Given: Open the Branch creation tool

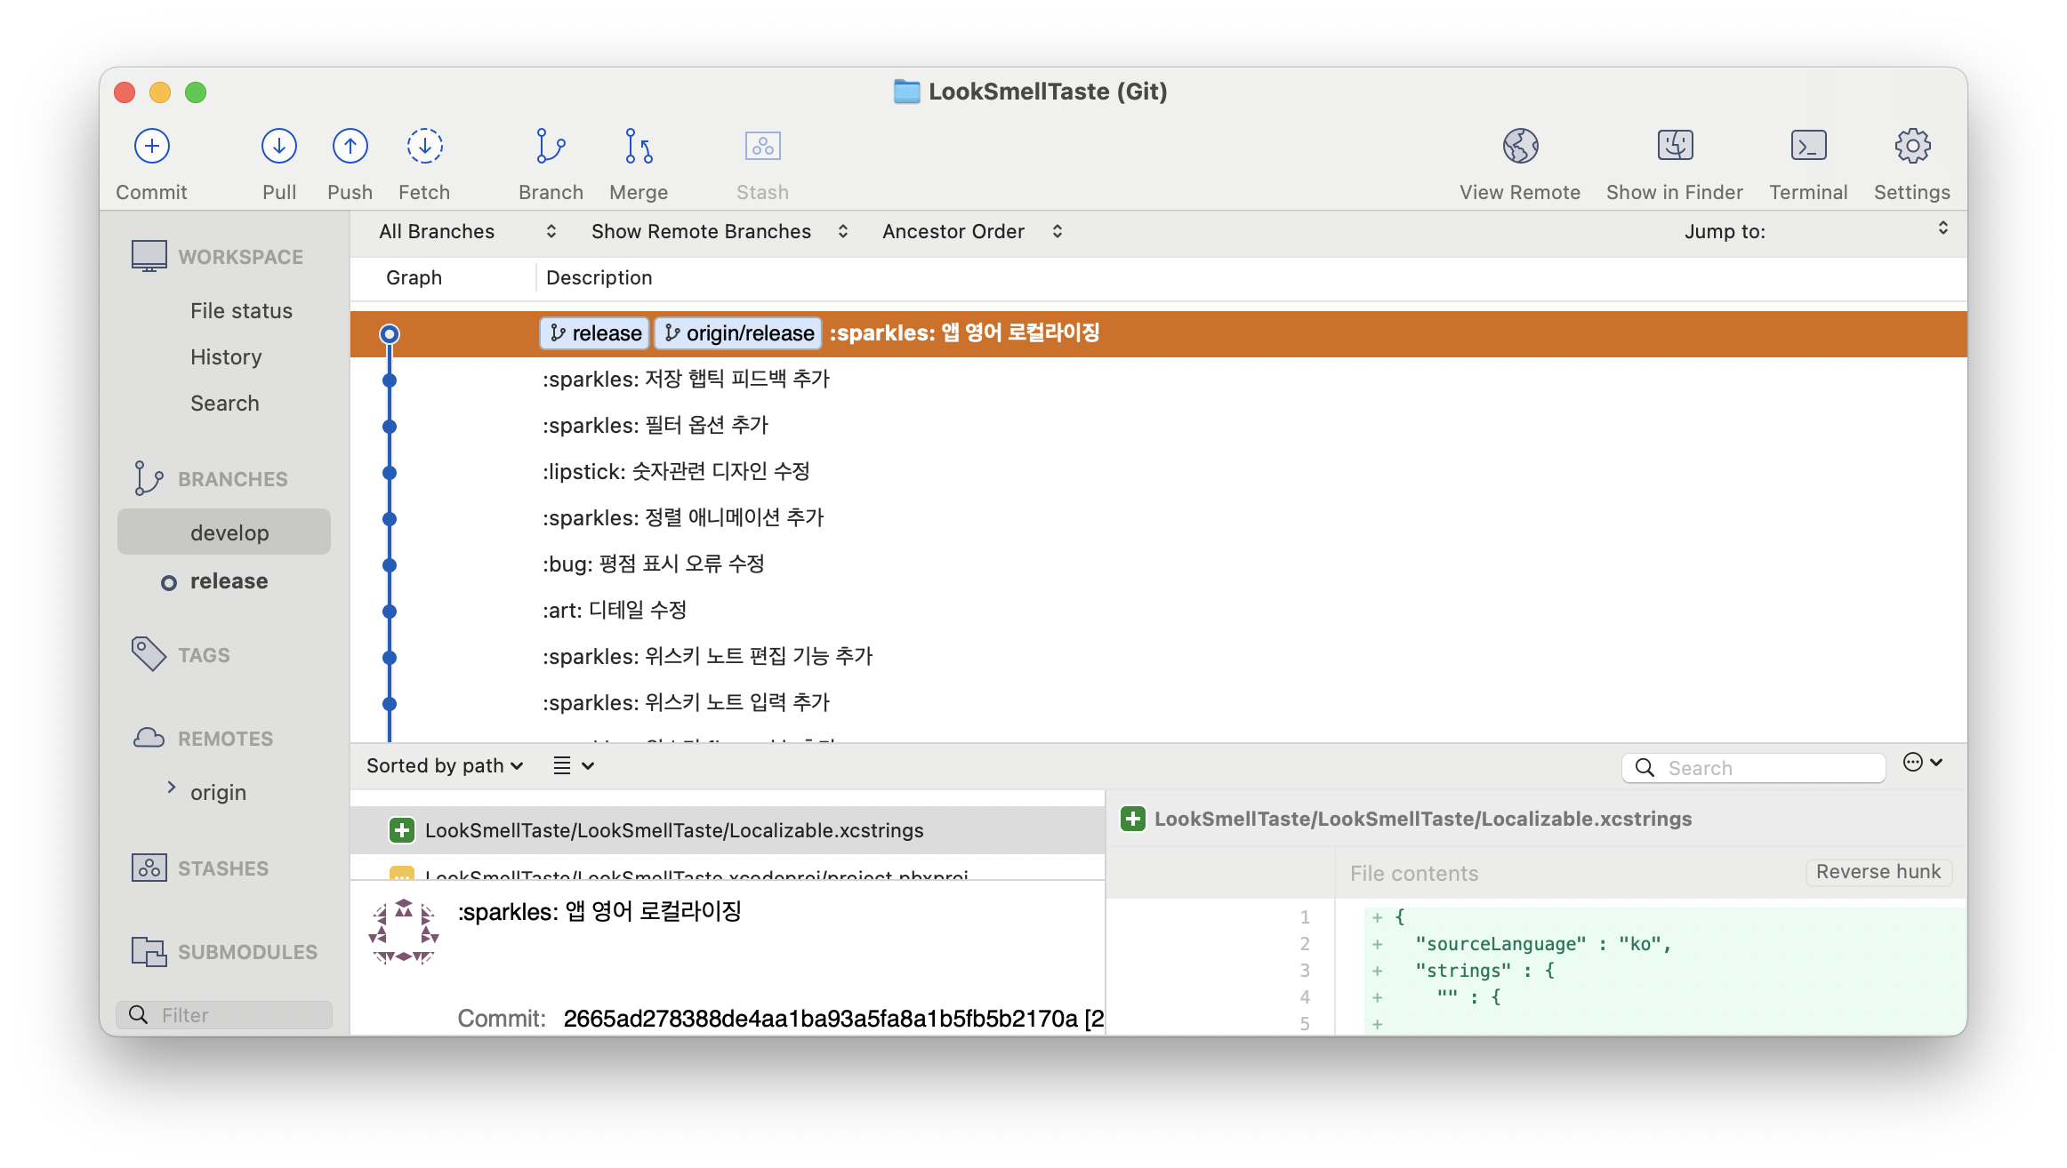Looking at the screenshot, I should pyautogui.click(x=551, y=147).
